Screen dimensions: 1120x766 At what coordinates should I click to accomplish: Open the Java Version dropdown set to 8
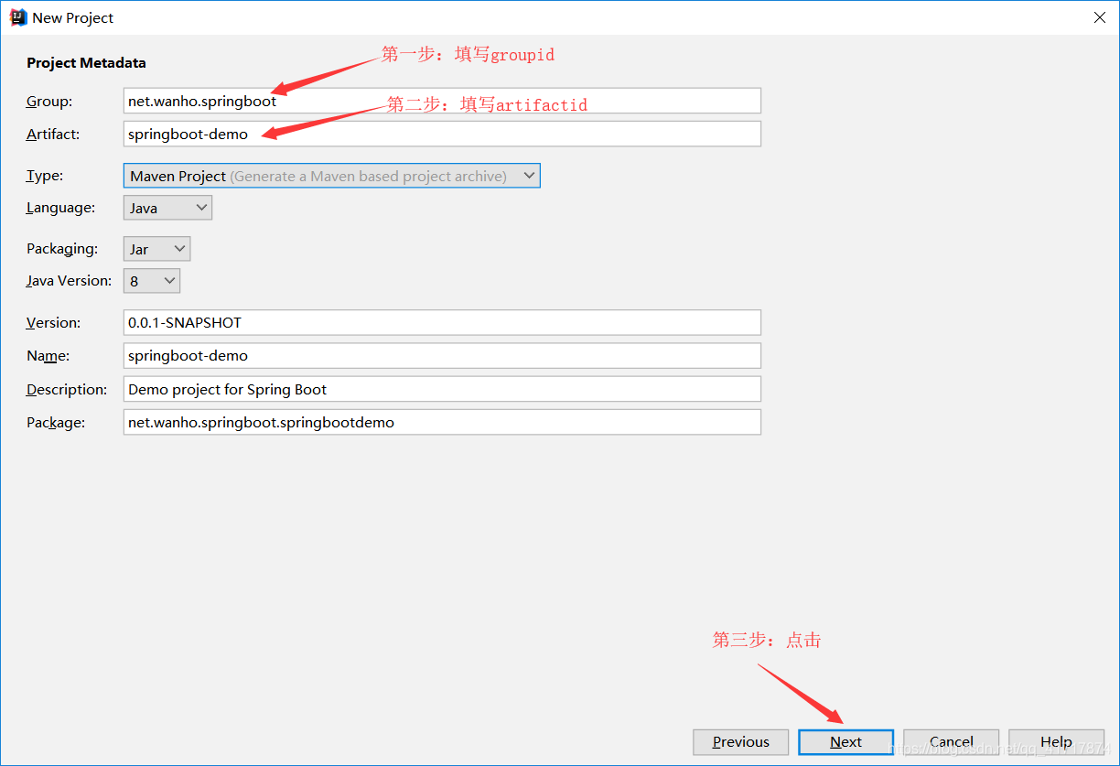click(x=152, y=281)
